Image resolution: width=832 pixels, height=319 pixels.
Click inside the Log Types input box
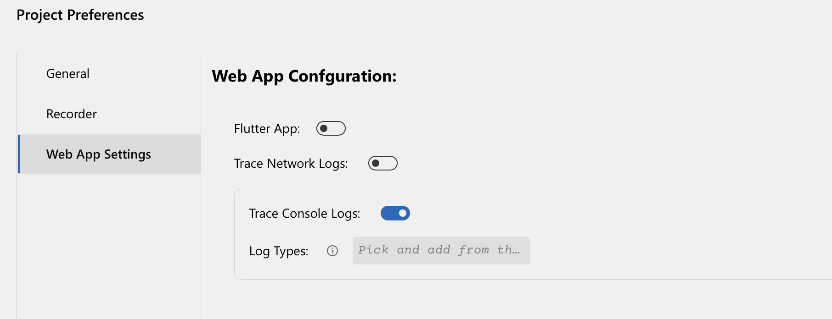pyautogui.click(x=440, y=250)
